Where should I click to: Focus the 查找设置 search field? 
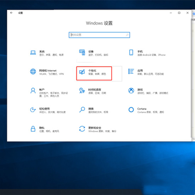(99, 35)
